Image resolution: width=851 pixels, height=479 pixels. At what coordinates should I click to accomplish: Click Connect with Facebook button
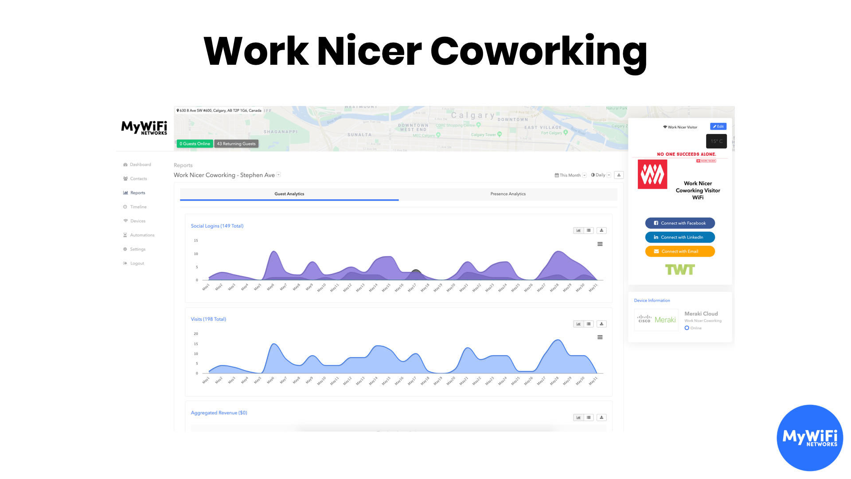coord(679,223)
